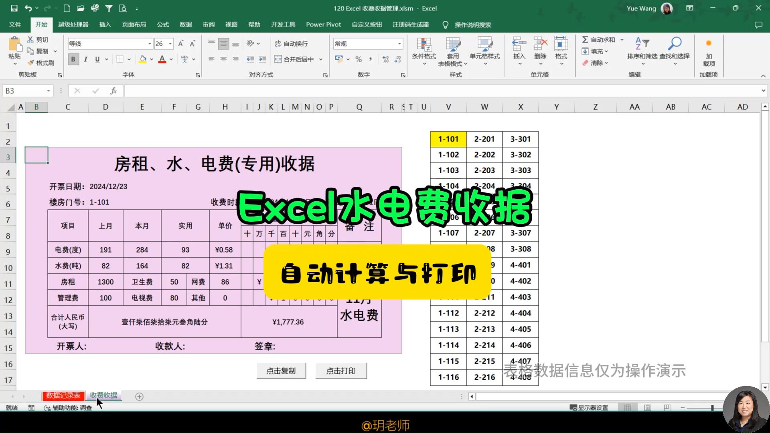This screenshot has height=433, width=770.
Task: Toggle Underline formatting
Action: point(97,59)
